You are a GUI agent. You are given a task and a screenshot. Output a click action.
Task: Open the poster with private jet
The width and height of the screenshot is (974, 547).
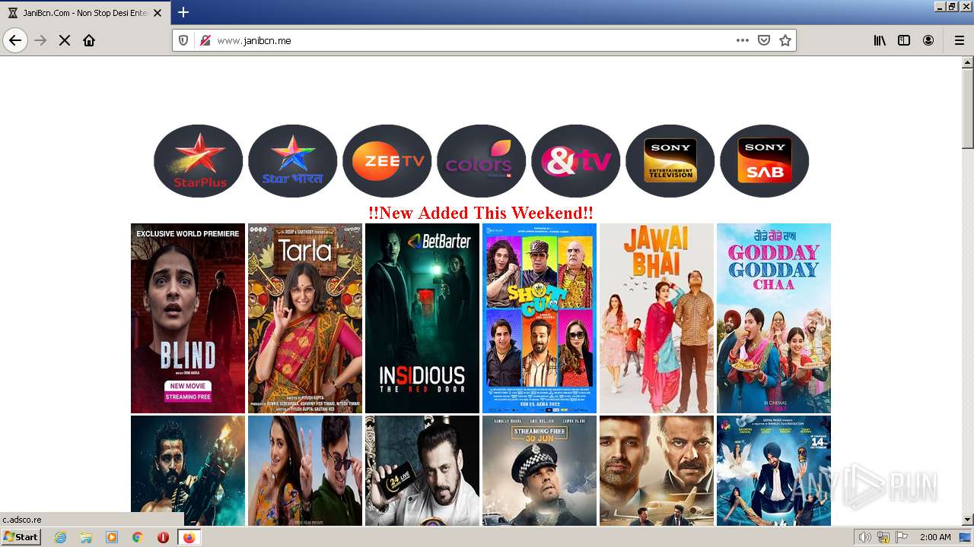657,470
